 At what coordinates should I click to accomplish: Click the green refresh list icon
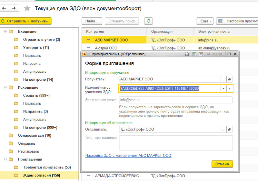click(x=148, y=21)
